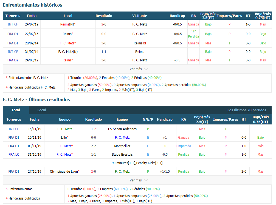Click visitor Reims in 31/07/14 match
Screen dimensions: 276x205
tap(140, 52)
